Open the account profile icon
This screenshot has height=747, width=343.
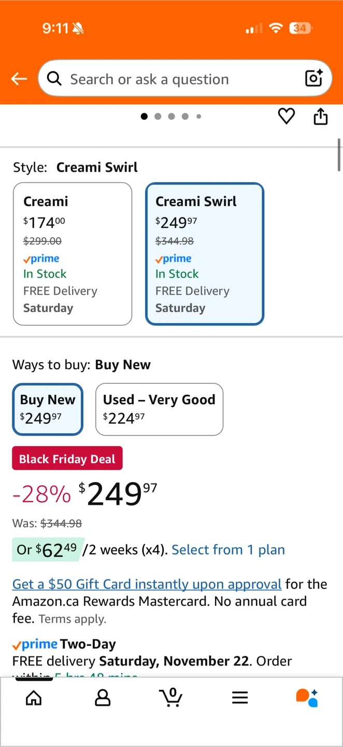[x=103, y=698]
